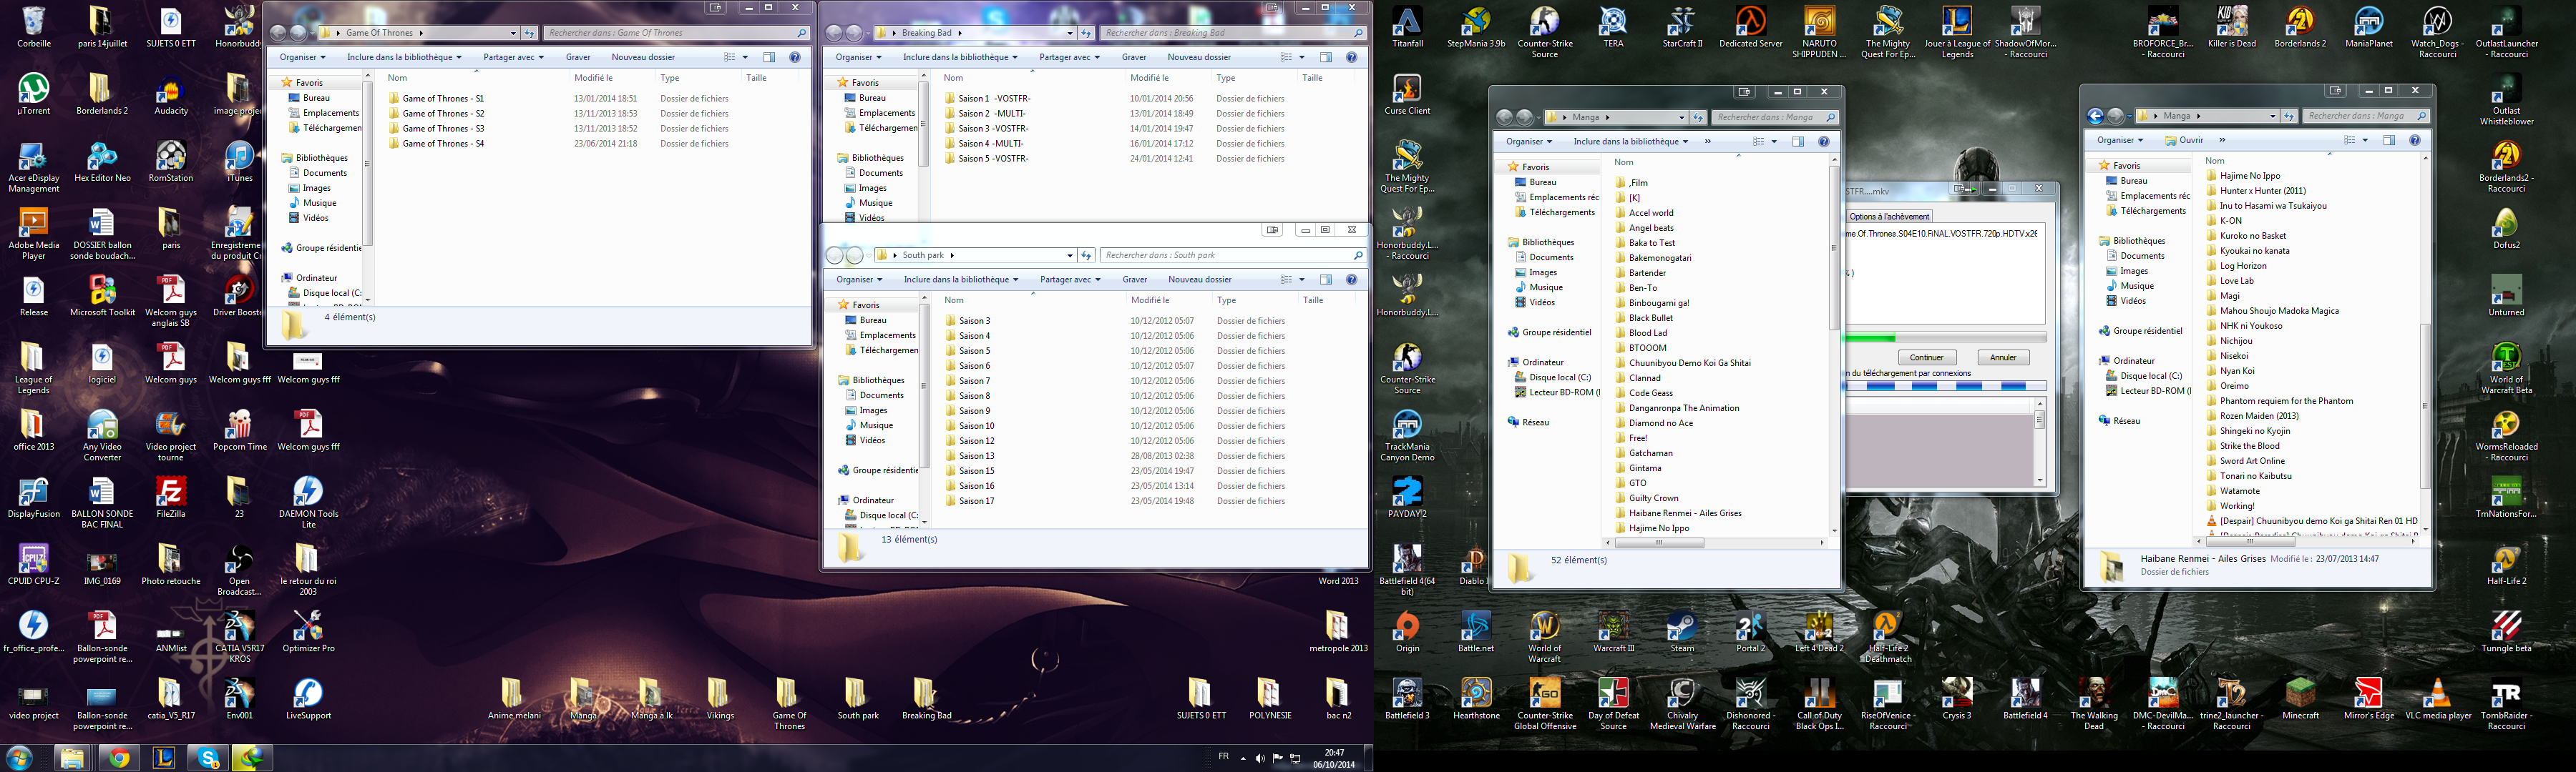Click the blue connections progress bar

tap(1945, 387)
